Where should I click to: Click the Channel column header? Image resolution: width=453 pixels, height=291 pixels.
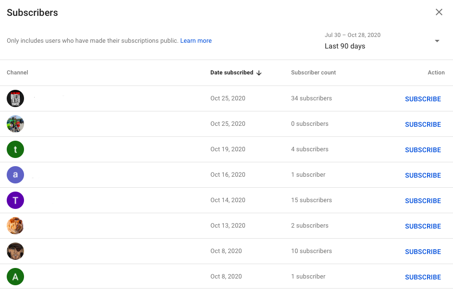17,73
